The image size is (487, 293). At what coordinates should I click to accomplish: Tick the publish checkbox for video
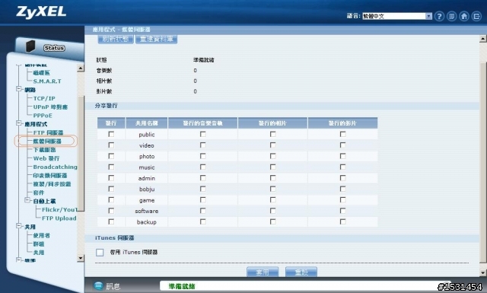[111, 145]
